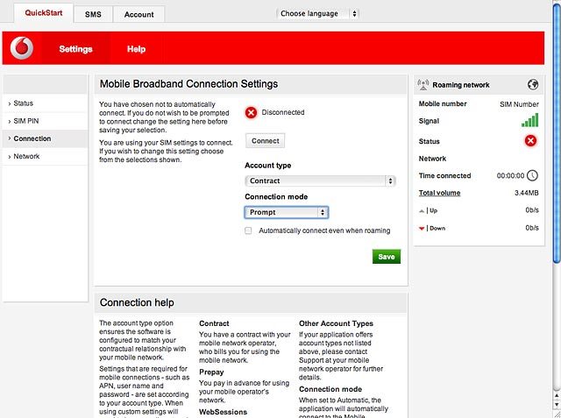Screen dimensions: 561x418
Task: Click the Vodafone logo icon
Action: [22, 48]
